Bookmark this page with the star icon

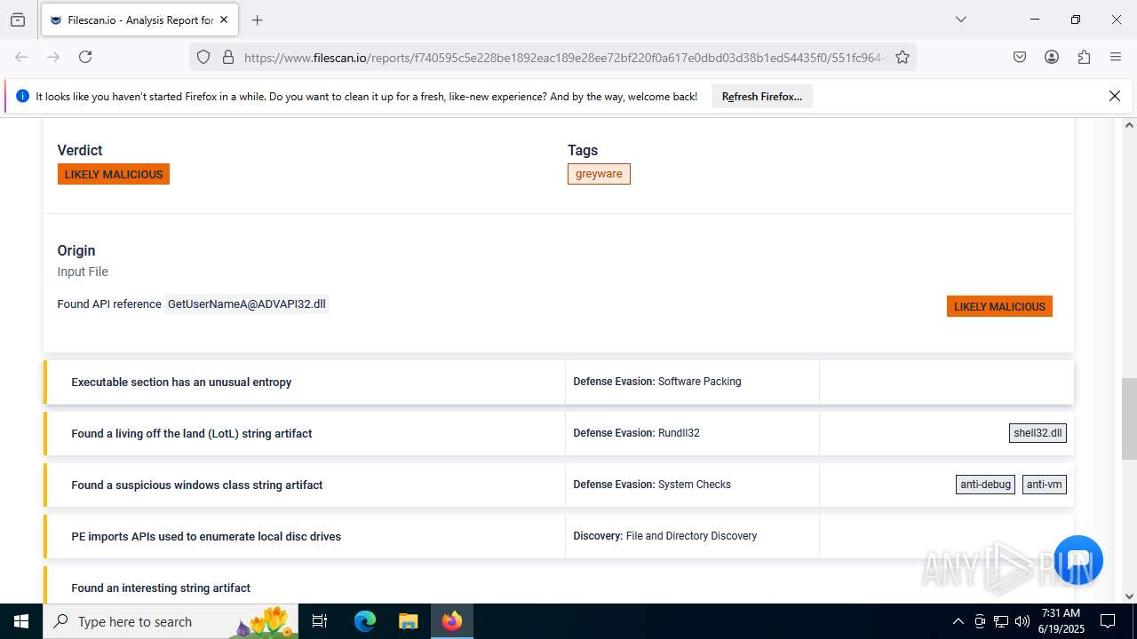(902, 57)
